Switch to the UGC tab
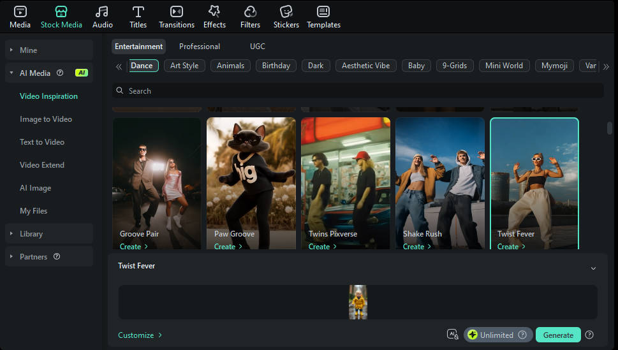 click(258, 47)
